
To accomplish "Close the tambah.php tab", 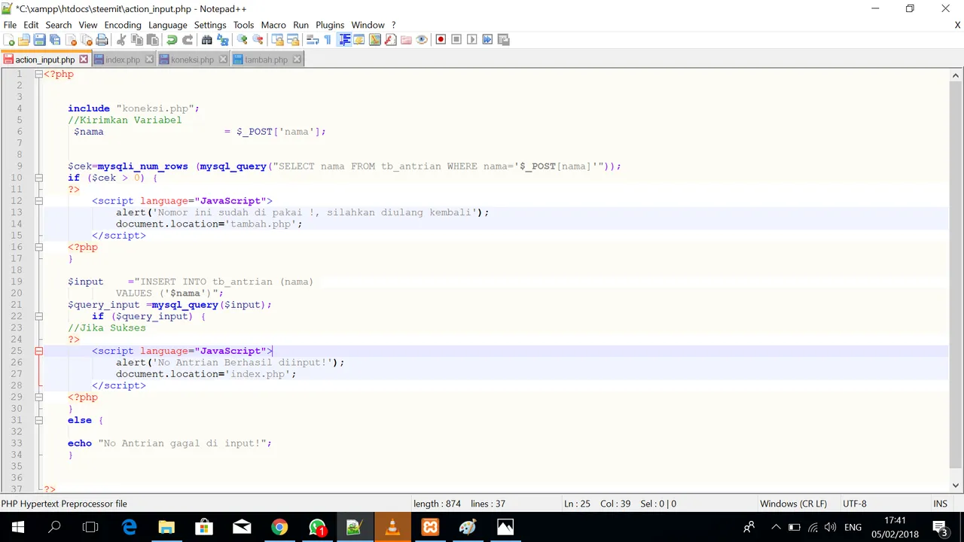I will click(297, 59).
